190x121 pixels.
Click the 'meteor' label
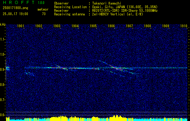[x=43, y=9]
